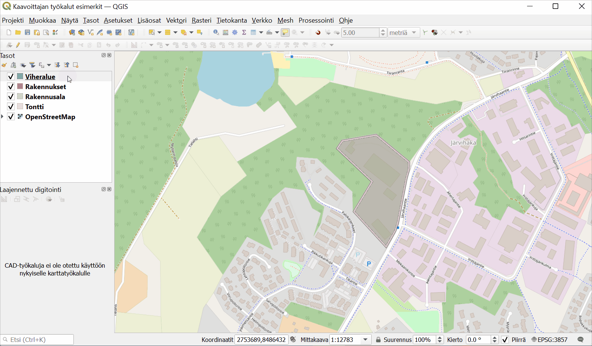Viewport: 592px width, 346px height.
Task: Click the EPSG:3857 projection button
Action: coord(549,340)
